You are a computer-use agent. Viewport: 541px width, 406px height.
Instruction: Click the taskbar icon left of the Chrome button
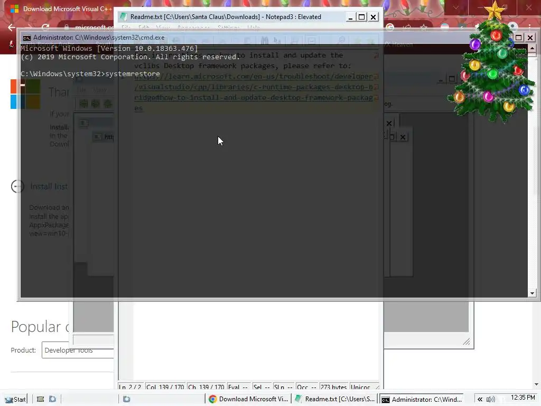[x=127, y=399]
